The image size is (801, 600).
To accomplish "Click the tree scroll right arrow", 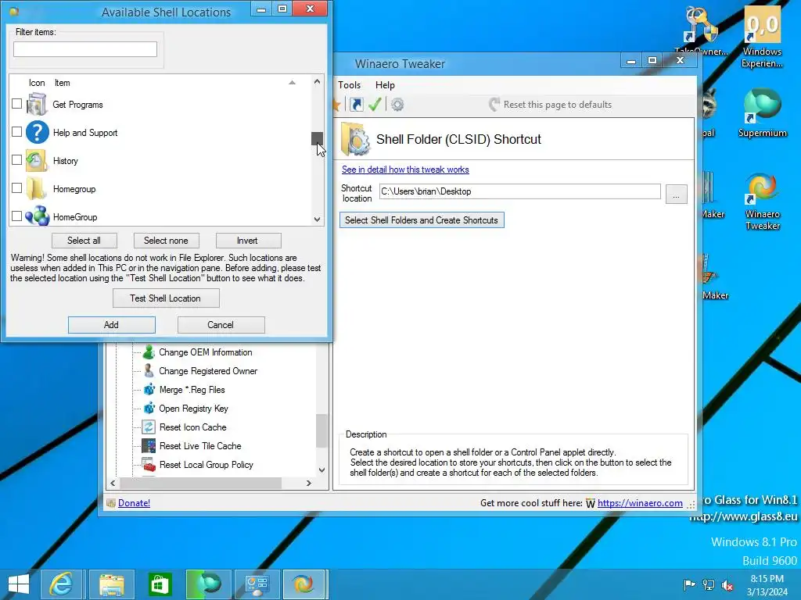I will tap(308, 483).
